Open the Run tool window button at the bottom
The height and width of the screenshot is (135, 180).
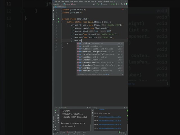(x=57, y=132)
